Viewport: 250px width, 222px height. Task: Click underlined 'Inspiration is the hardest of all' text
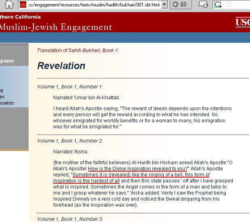[x=86, y=181]
